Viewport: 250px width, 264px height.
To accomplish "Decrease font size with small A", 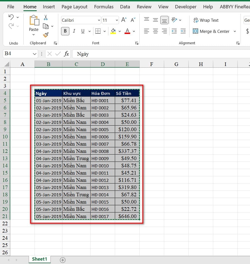I will tap(133, 20).
